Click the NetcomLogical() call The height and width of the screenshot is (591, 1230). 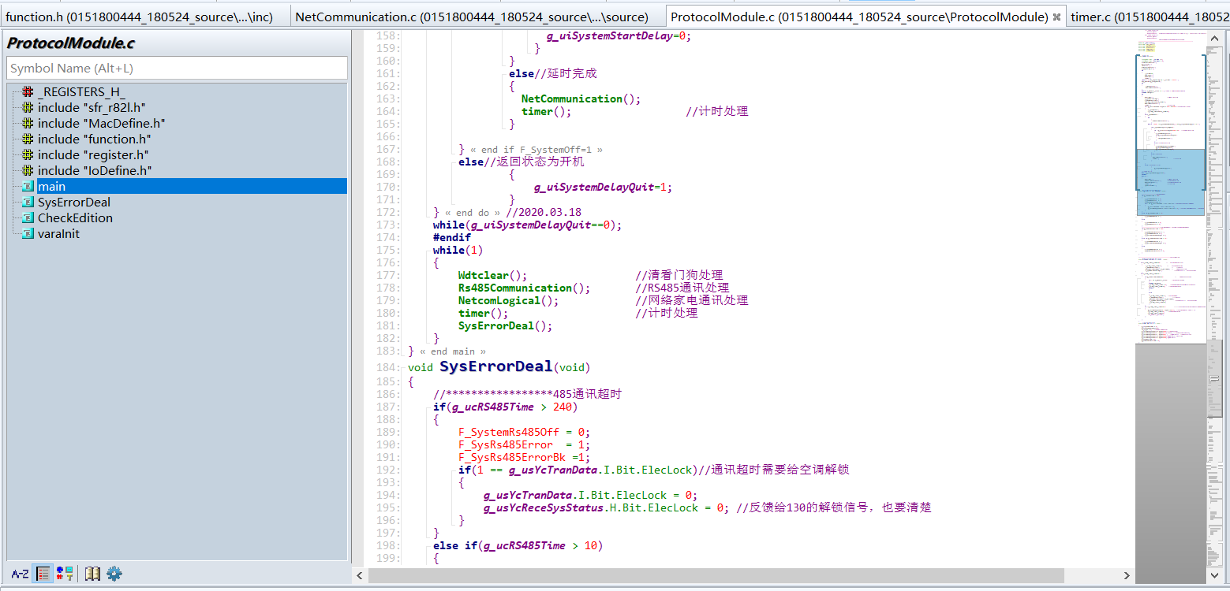pos(509,300)
